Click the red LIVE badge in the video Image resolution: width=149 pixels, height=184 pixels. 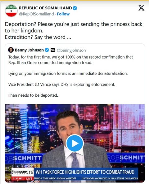[x=29, y=179]
